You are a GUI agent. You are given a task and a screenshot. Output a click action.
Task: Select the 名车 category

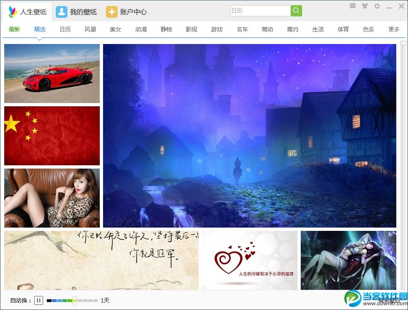[x=242, y=30]
